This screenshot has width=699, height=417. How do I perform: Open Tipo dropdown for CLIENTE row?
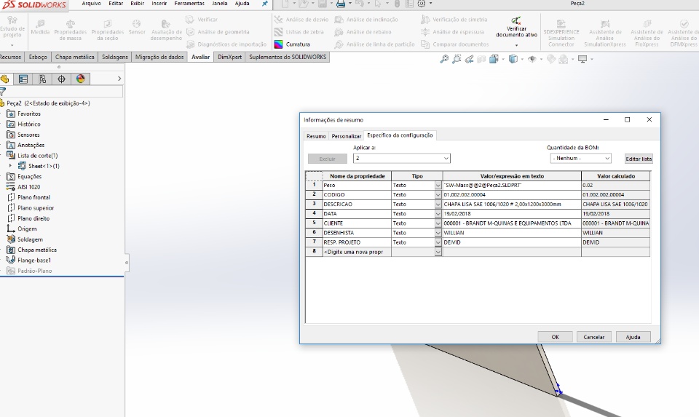click(438, 223)
